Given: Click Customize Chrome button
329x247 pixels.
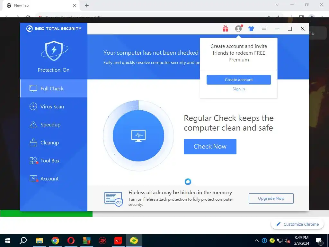Looking at the screenshot, I should pyautogui.click(x=297, y=224).
